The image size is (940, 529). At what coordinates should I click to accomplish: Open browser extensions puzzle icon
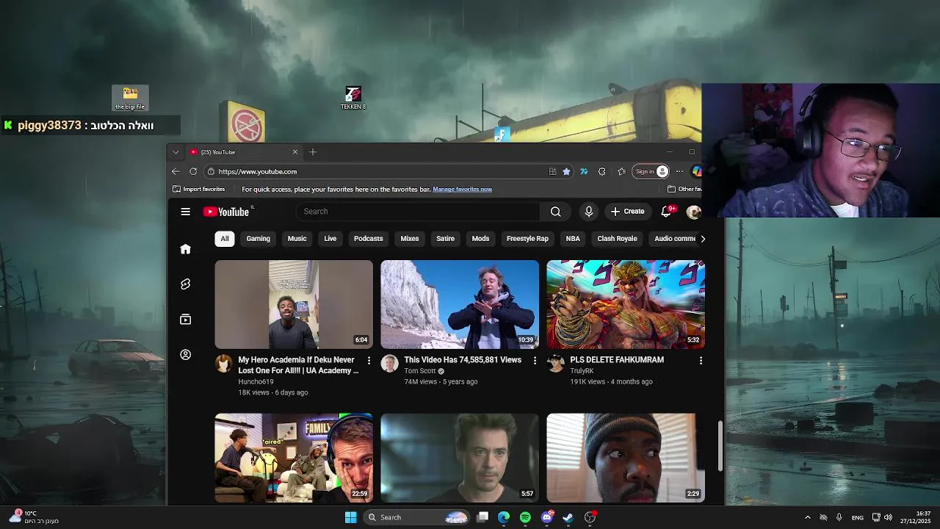601,171
